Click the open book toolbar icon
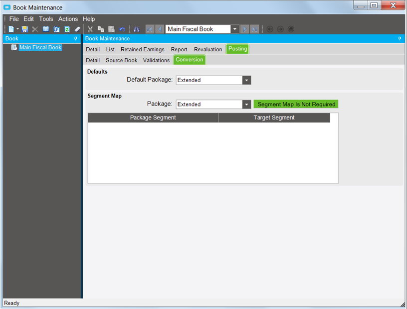 [x=46, y=29]
